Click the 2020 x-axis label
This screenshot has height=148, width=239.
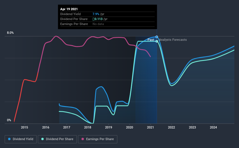(130, 127)
